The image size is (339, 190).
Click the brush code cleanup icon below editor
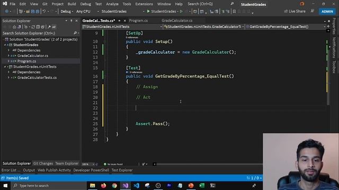point(143,164)
